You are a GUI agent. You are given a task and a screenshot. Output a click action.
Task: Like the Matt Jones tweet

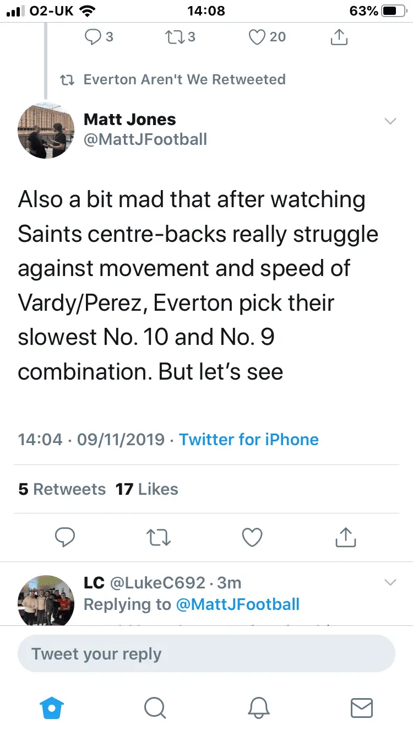coord(252,537)
